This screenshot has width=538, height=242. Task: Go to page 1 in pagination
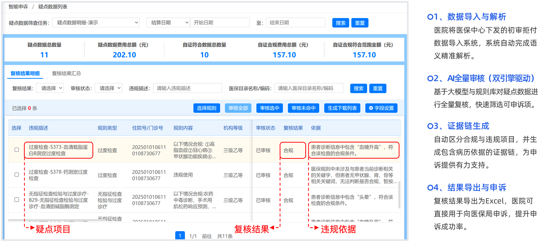click(180, 236)
